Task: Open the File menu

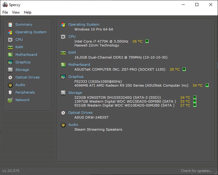Action: coord(5,12)
